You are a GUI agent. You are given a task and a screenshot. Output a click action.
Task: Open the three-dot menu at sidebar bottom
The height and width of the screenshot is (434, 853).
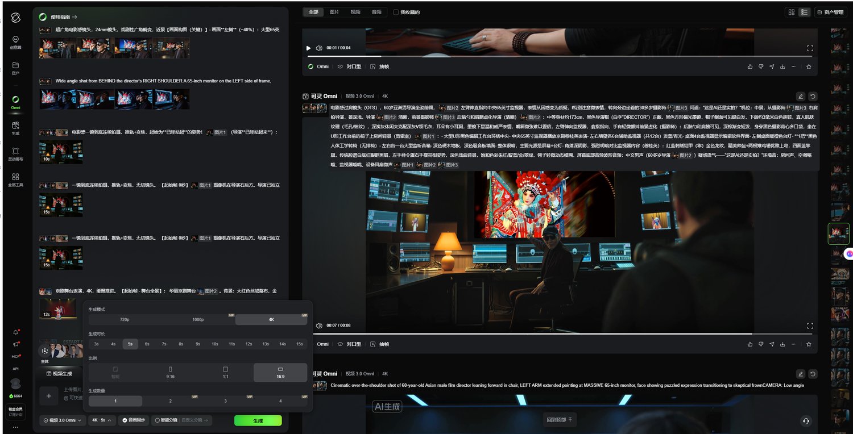pyautogui.click(x=15, y=427)
